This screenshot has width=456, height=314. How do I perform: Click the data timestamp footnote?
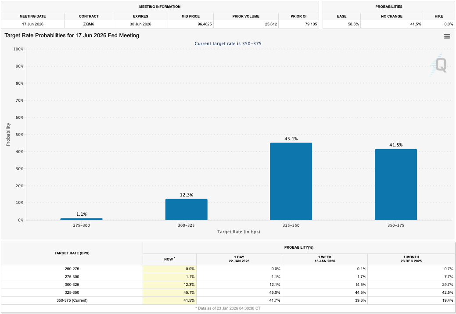click(228, 309)
